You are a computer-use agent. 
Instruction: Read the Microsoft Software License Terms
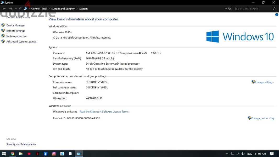click(104, 112)
